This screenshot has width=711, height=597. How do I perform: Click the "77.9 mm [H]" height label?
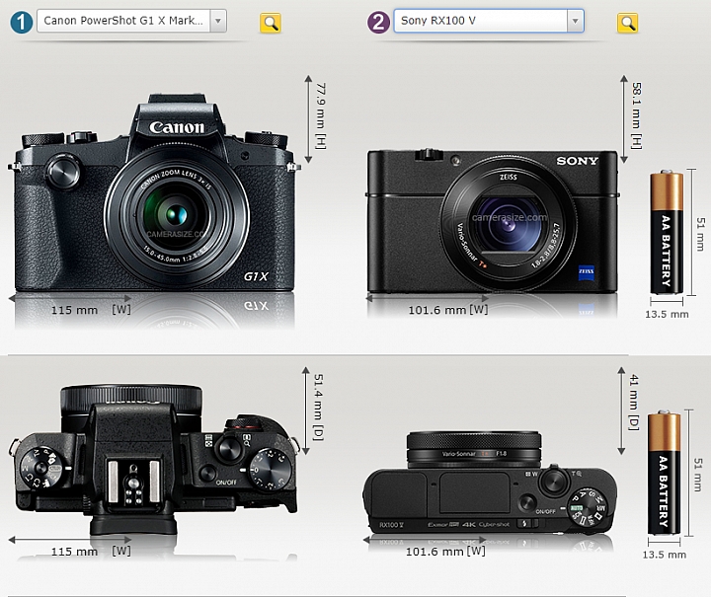(x=320, y=115)
